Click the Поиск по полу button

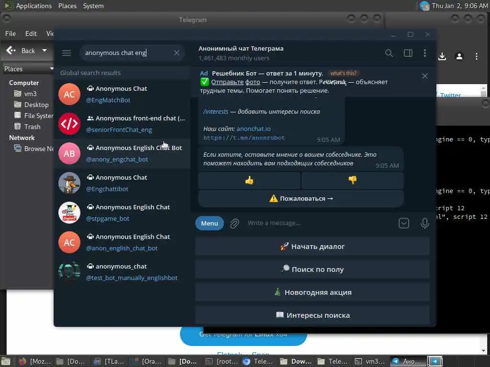(x=312, y=270)
